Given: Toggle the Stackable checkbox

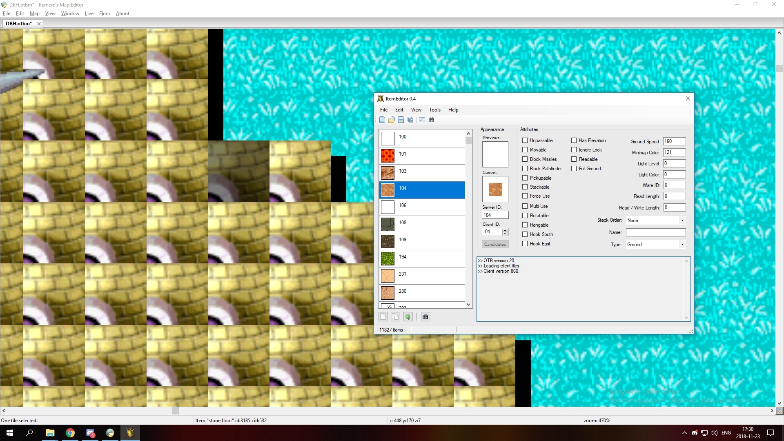Looking at the screenshot, I should click(x=525, y=187).
